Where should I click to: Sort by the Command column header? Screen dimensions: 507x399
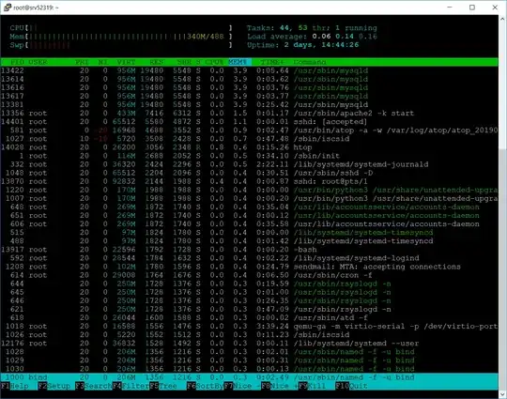point(310,62)
